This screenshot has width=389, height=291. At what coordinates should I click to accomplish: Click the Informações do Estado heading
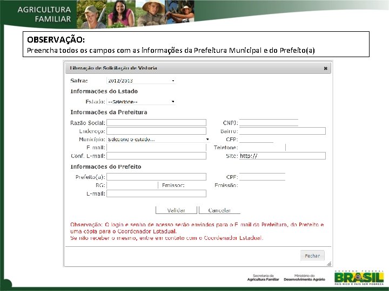[104, 91]
